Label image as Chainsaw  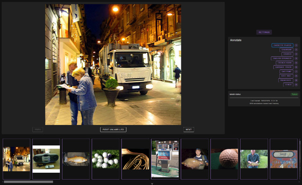287,50
